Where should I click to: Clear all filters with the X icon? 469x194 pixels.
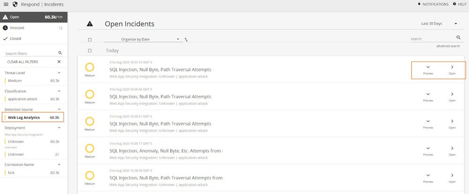[x=59, y=62]
